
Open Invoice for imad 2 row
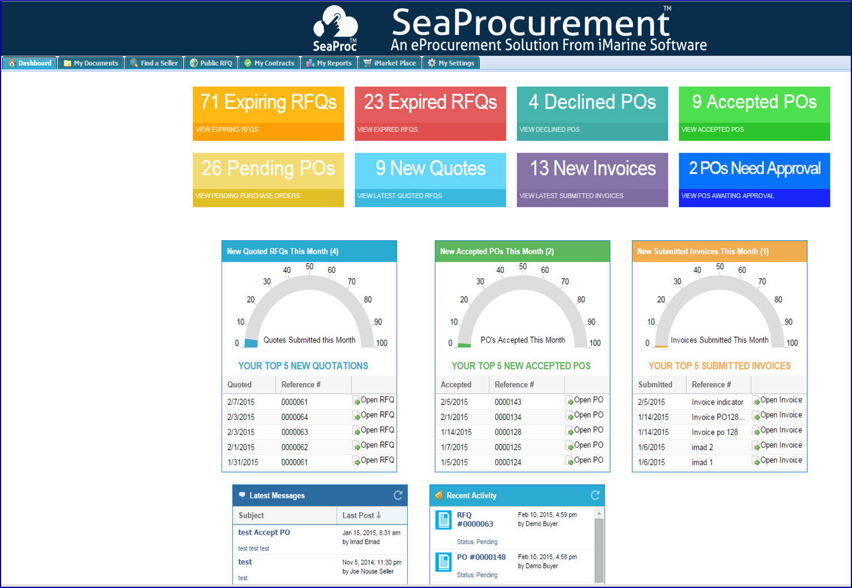[778, 445]
